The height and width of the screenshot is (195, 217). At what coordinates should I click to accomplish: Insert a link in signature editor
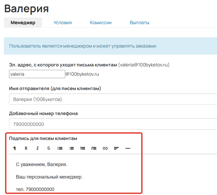pyautogui.click(x=105, y=148)
